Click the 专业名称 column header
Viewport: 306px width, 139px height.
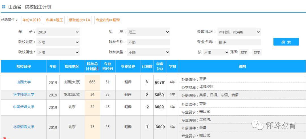pos(128,66)
